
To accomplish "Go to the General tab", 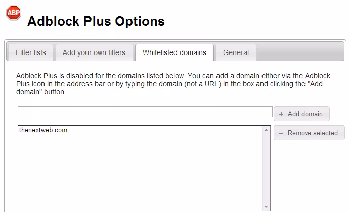I will [x=236, y=52].
